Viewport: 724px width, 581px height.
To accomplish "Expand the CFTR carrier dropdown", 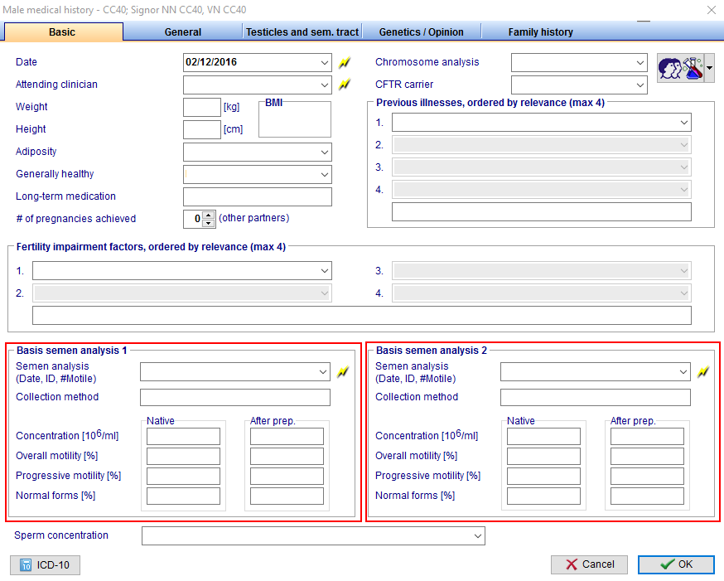I will click(x=640, y=85).
